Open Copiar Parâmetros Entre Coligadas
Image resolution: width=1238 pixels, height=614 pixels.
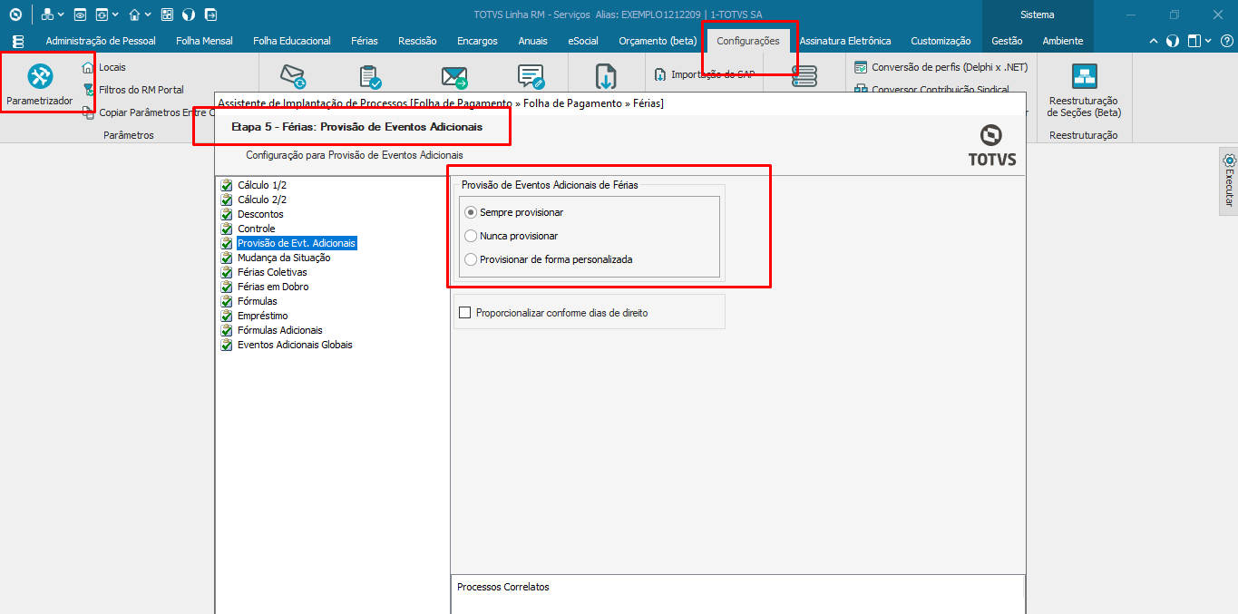tap(148, 112)
